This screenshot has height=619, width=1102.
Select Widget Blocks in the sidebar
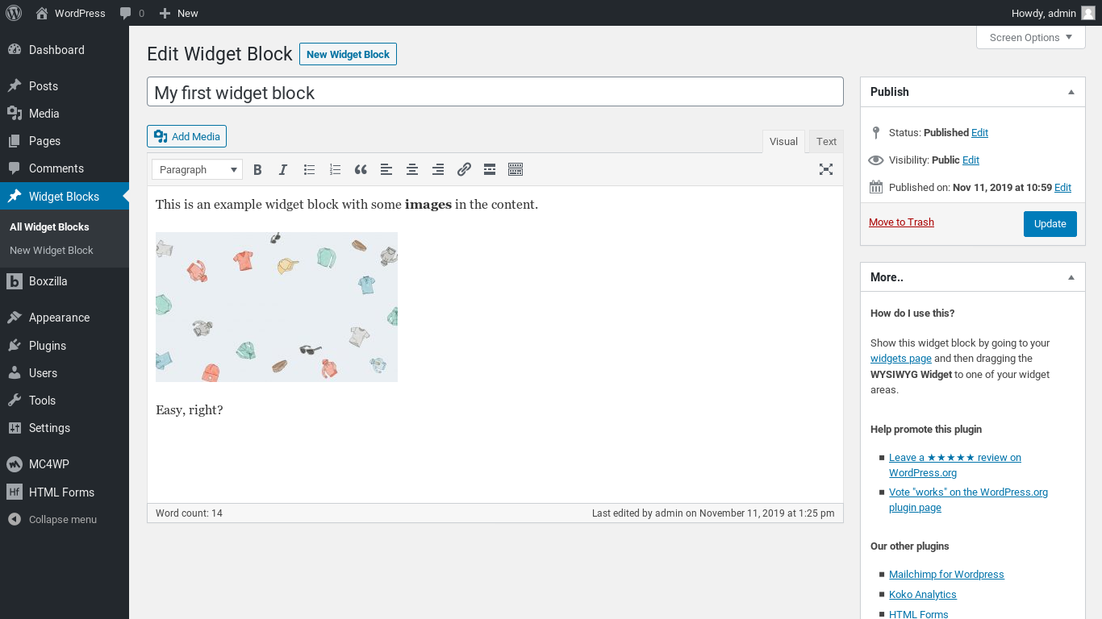tap(65, 197)
